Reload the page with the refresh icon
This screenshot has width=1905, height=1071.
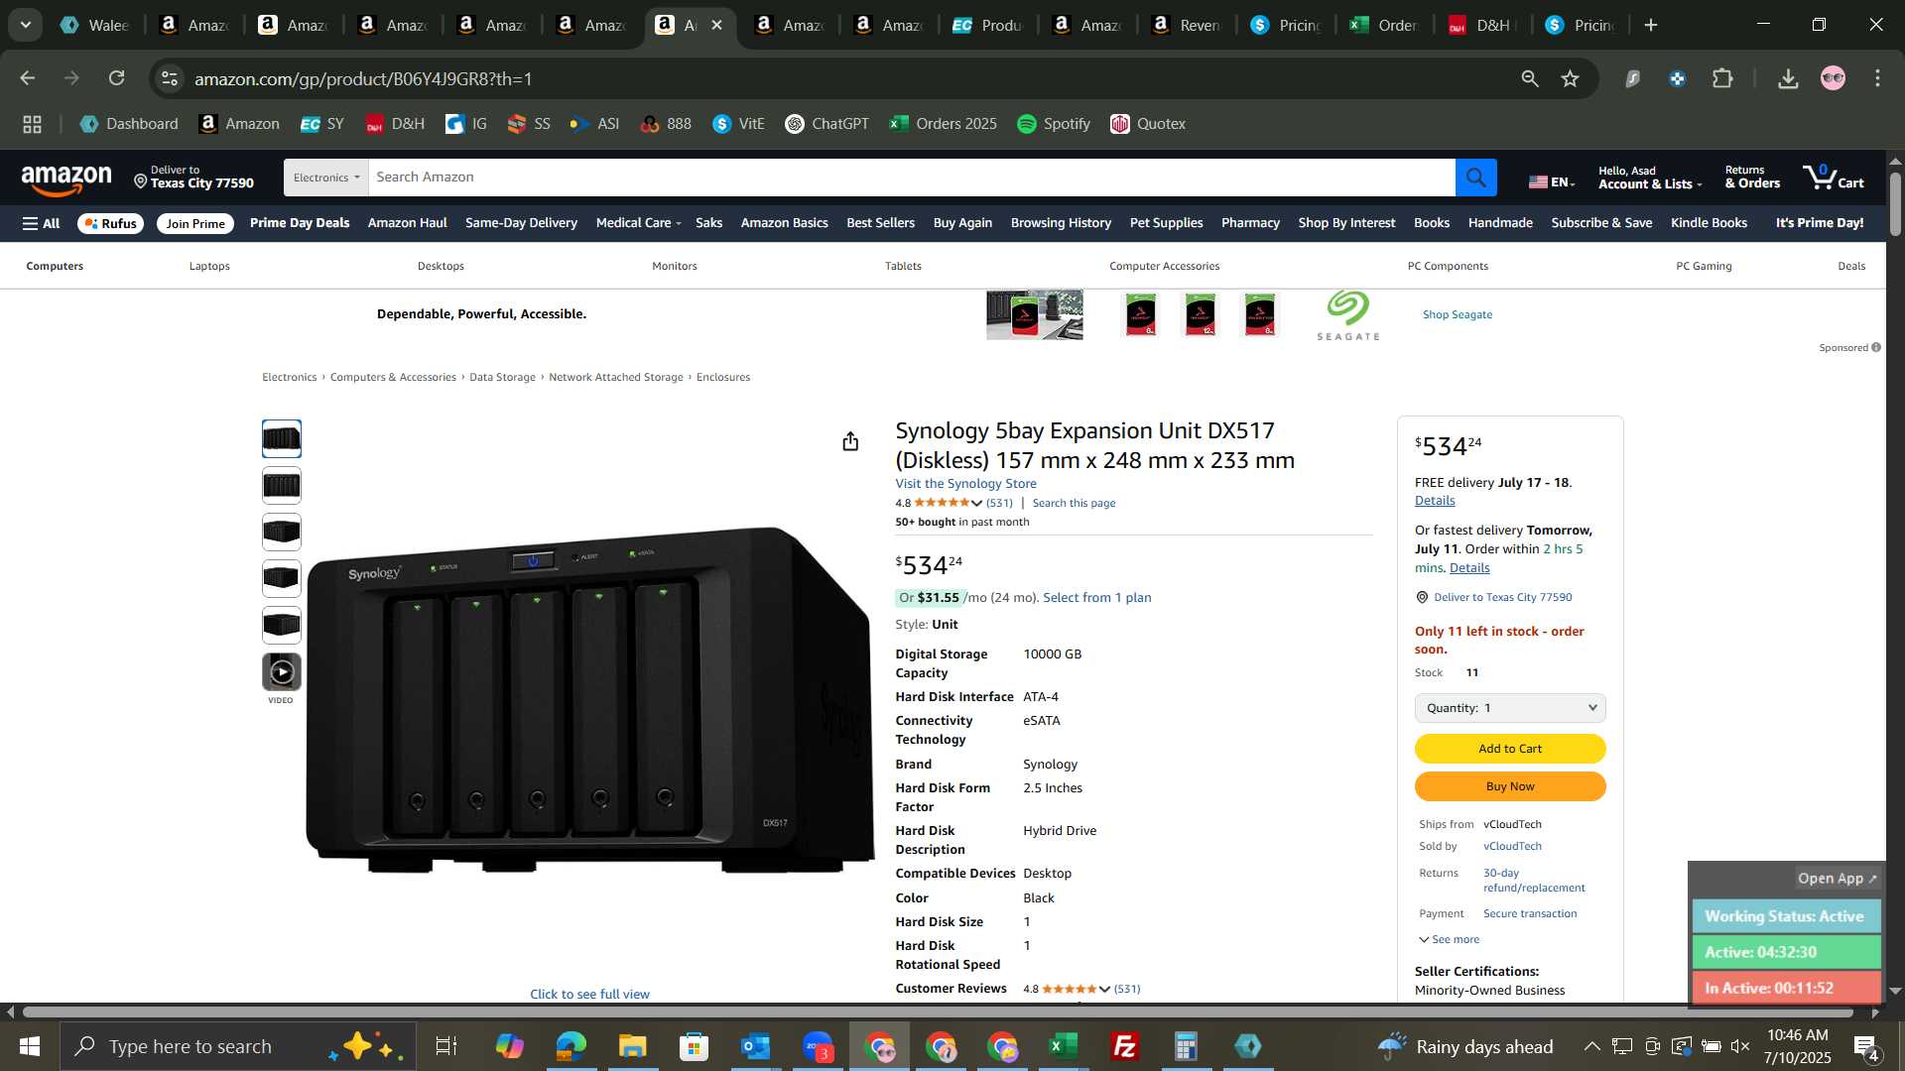click(117, 78)
